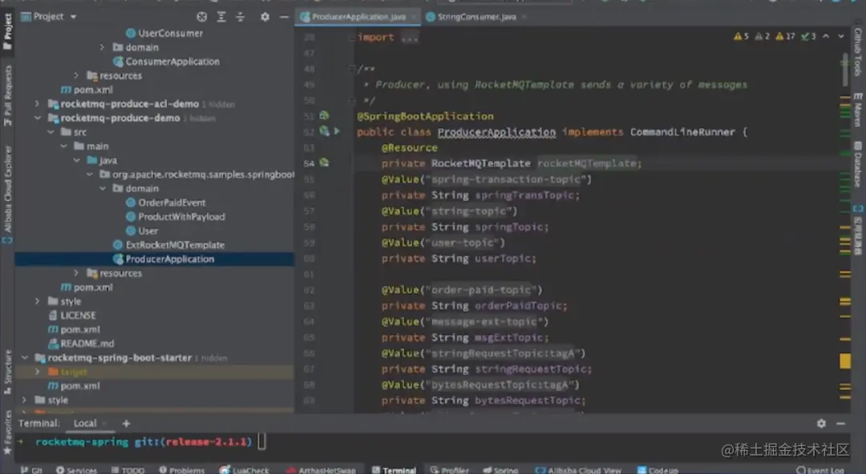The width and height of the screenshot is (866, 474).
Task: Click the editor vertical scrollbar
Action: point(845,70)
